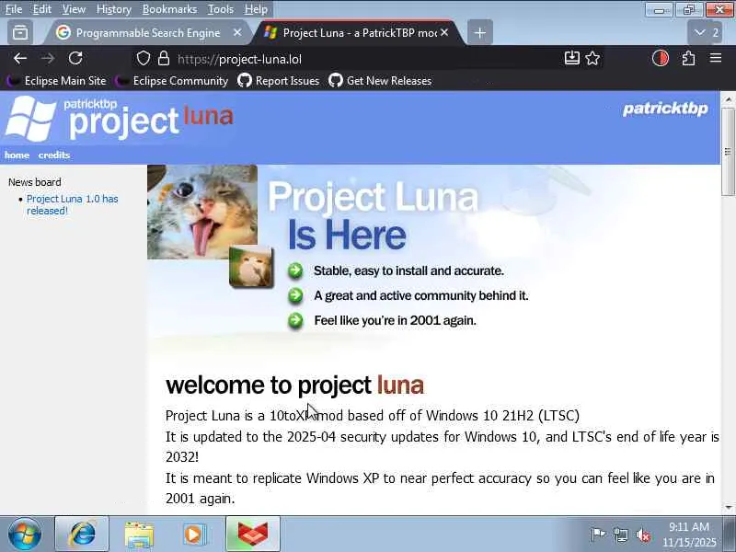
Task: Open Action Center flag tray icon
Action: pyautogui.click(x=598, y=535)
